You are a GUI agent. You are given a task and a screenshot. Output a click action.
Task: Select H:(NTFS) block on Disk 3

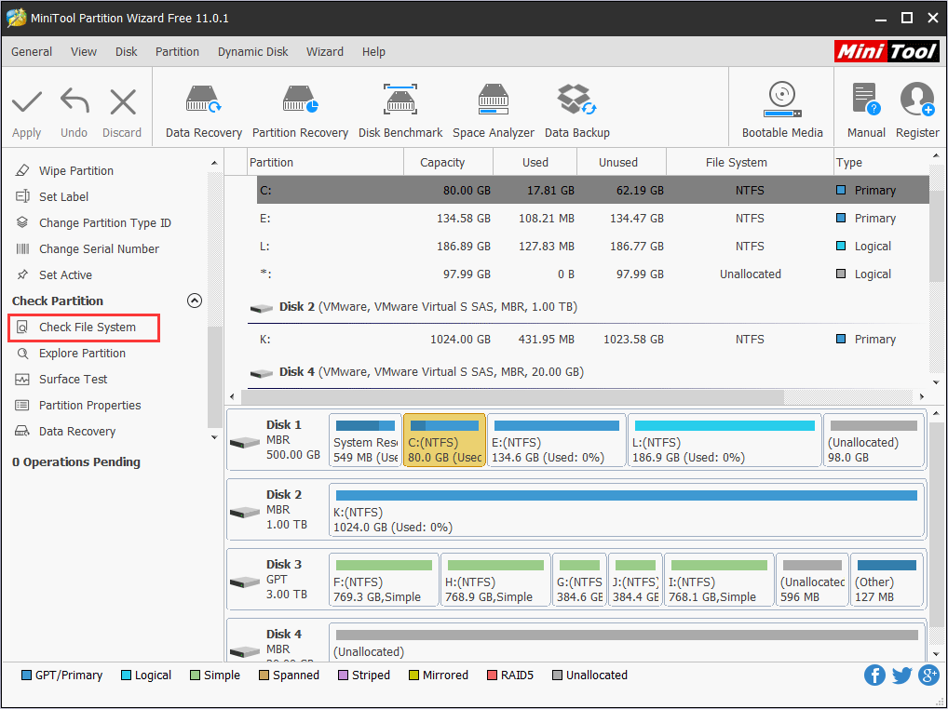pos(495,580)
